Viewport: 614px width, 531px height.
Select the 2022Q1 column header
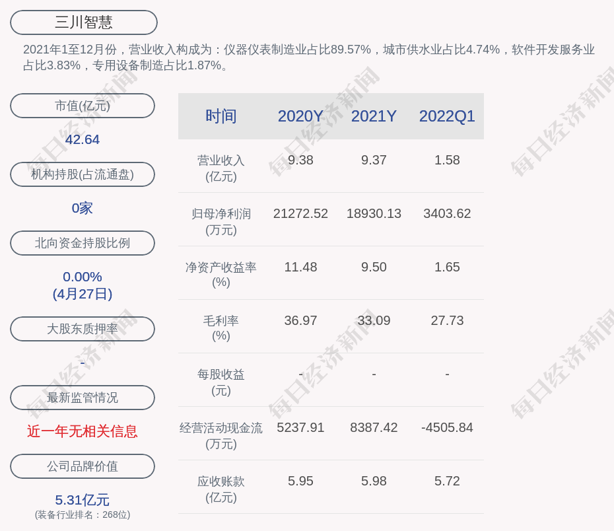click(447, 116)
